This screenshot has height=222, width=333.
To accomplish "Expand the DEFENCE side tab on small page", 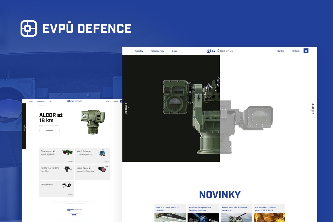I will (24, 128).
